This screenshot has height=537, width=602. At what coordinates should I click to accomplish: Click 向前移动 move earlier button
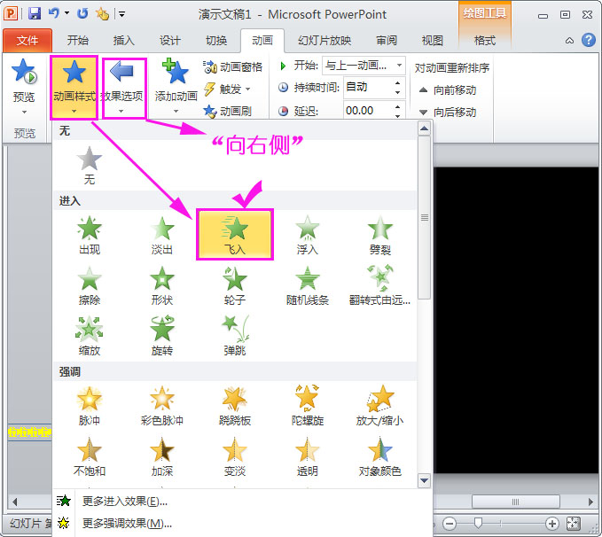coord(448,90)
